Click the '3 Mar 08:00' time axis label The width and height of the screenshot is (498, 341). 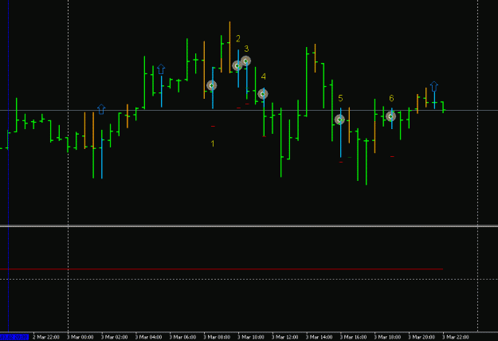[217, 337]
